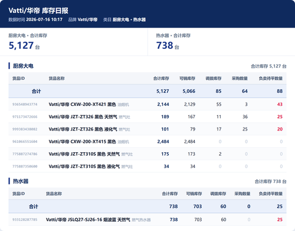Click "2,144" in the CXW-200-XT421 row
This screenshot has width=295, height=231.
coord(163,104)
